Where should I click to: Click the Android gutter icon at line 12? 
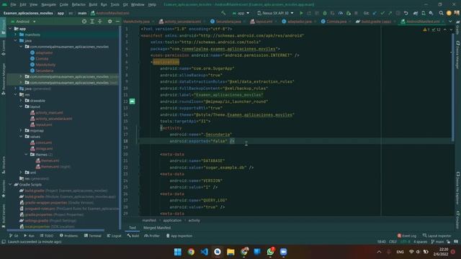coord(133,101)
